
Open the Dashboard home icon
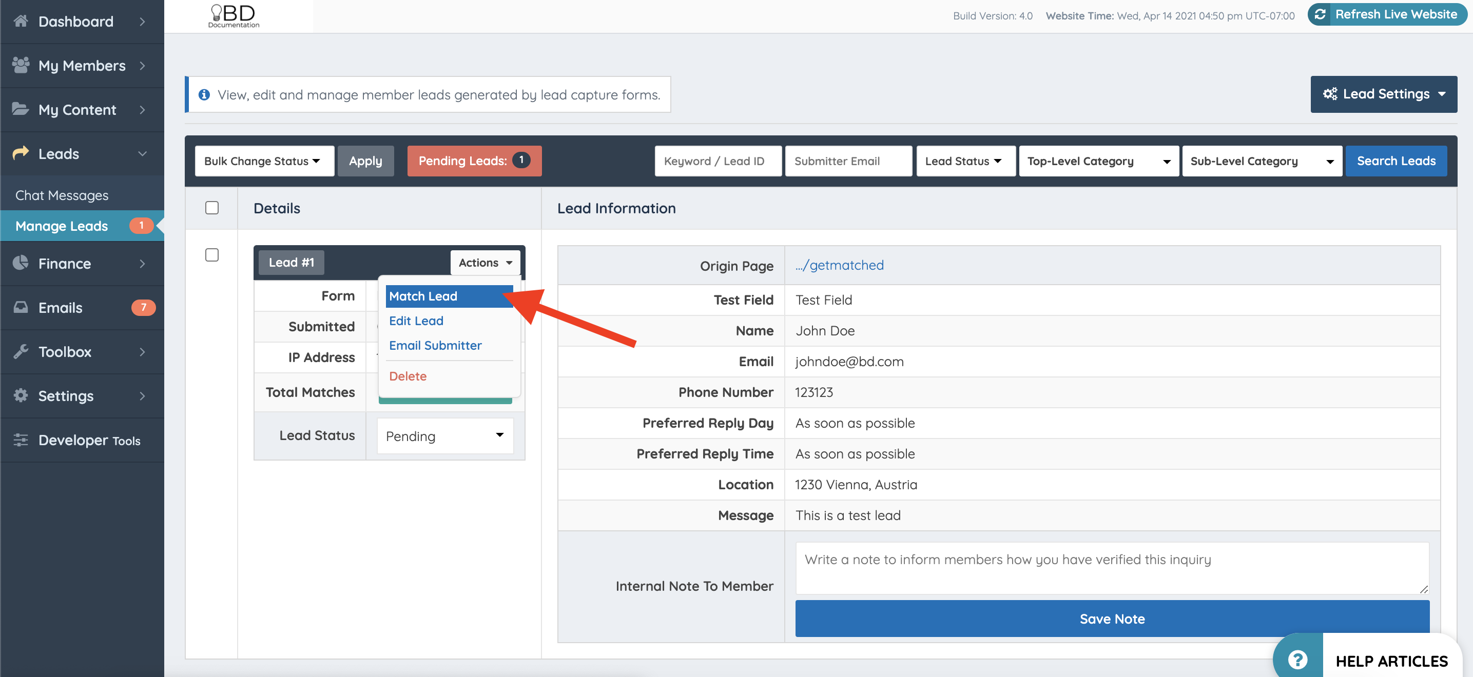click(21, 21)
